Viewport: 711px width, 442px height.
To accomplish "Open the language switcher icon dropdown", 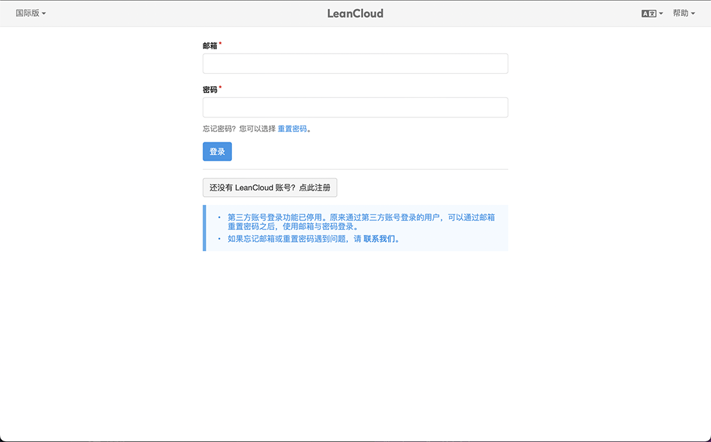I will pos(652,14).
